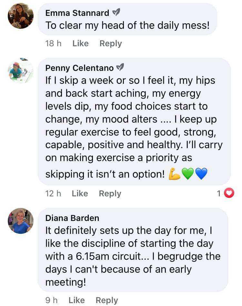Open Penny Celentano's profile picture
This screenshot has width=242, height=306.
(x=21, y=71)
